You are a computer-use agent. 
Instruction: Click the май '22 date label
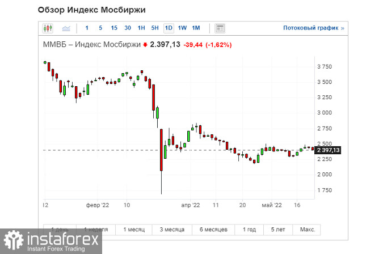[x=272, y=205]
